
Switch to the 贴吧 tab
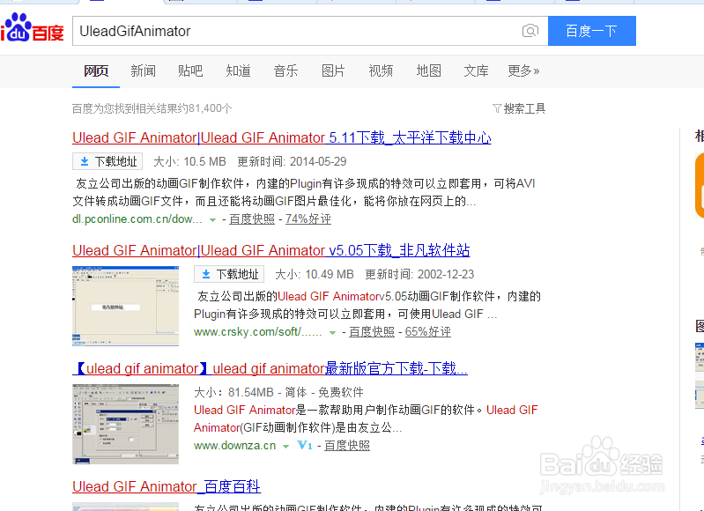pos(190,70)
